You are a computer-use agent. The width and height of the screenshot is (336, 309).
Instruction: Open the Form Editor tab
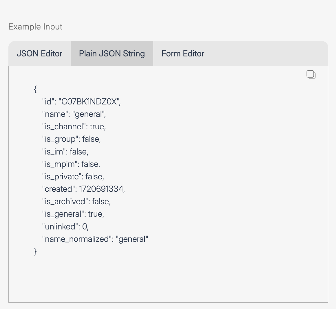pyautogui.click(x=183, y=54)
